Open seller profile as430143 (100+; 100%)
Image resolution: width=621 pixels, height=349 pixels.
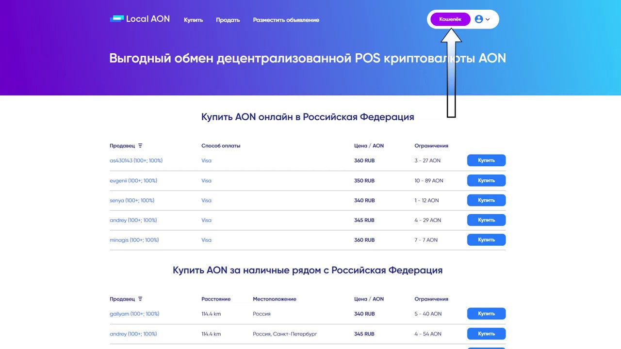point(136,160)
